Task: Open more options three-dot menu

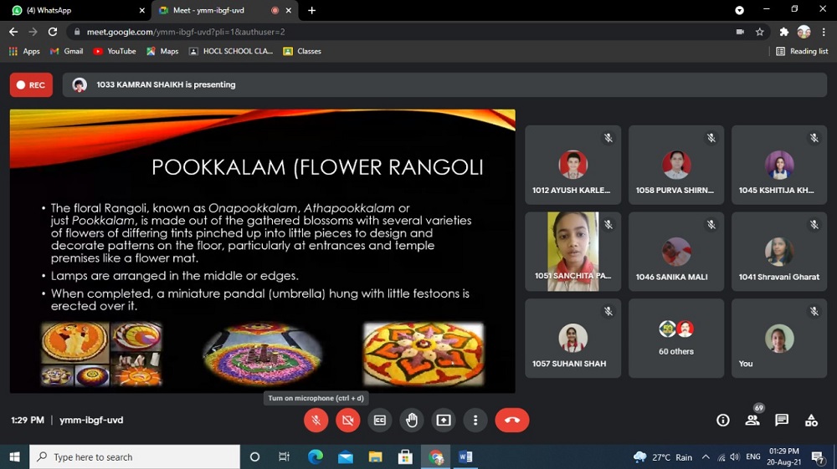Action: 475,421
